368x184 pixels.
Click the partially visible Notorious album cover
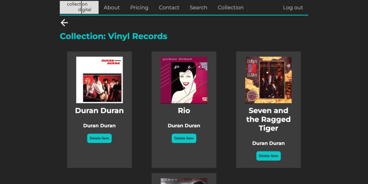pos(184,181)
